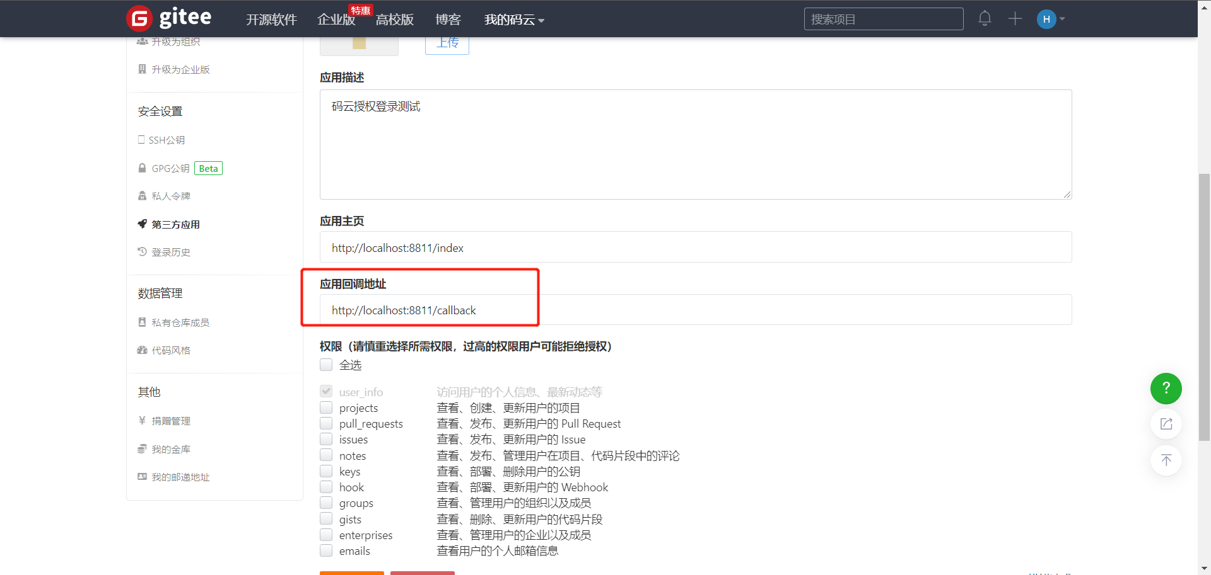Open the floating help question mark button
Image resolution: width=1211 pixels, height=575 pixels.
1166,389
